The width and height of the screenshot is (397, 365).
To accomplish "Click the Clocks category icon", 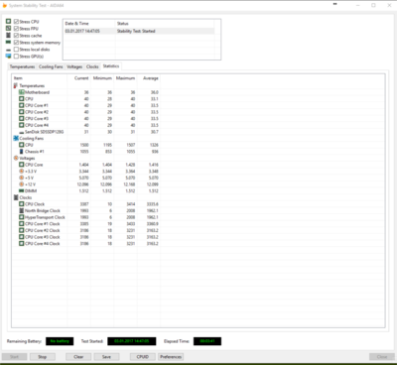I will [16, 197].
